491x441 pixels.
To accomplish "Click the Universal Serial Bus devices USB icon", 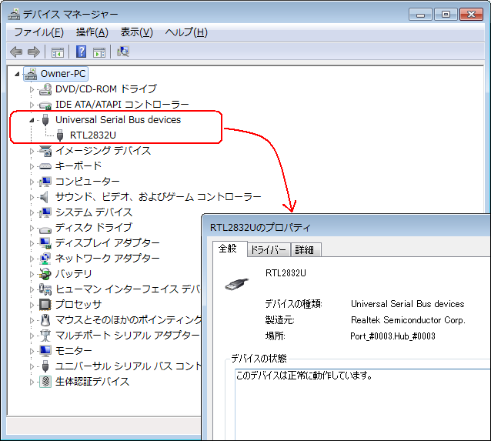I will coord(45,119).
